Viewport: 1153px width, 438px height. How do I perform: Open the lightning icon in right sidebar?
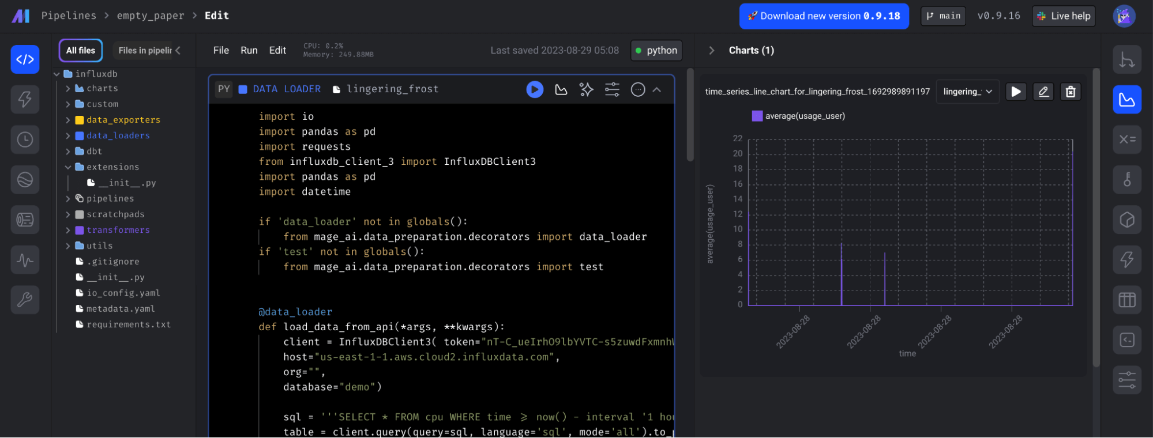[x=1127, y=260]
